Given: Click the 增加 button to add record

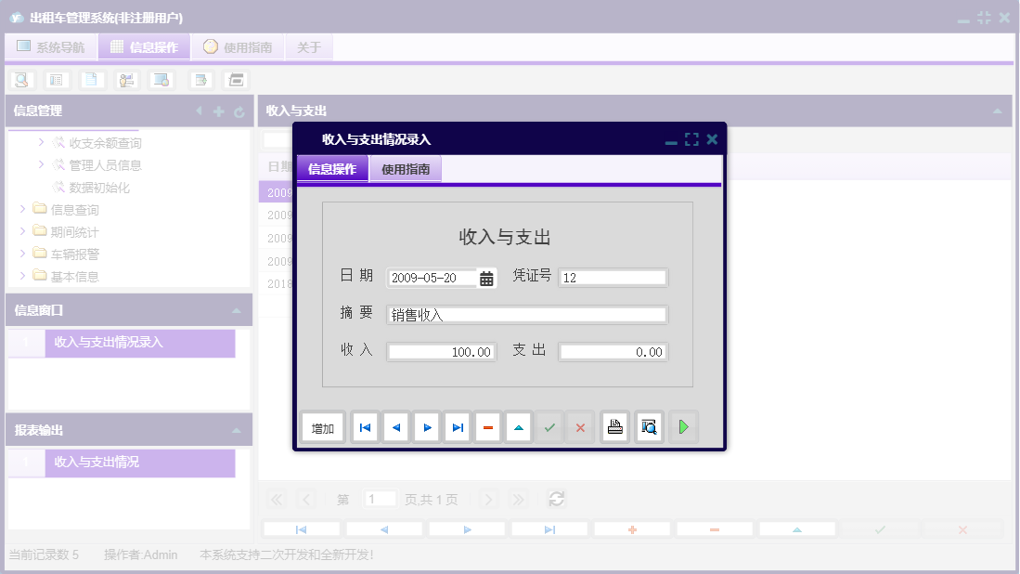Looking at the screenshot, I should (322, 426).
